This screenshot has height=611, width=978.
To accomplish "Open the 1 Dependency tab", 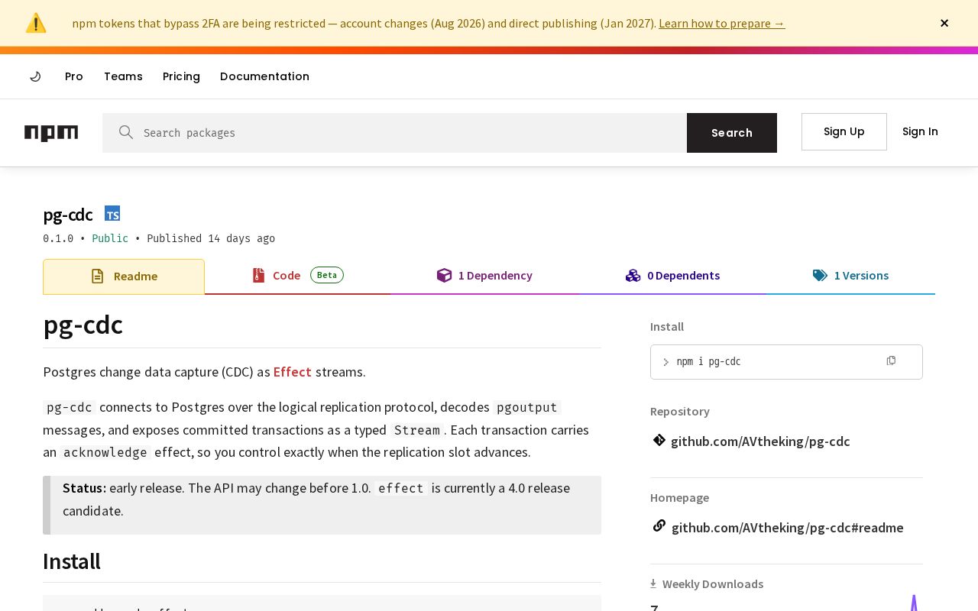I will point(484,276).
